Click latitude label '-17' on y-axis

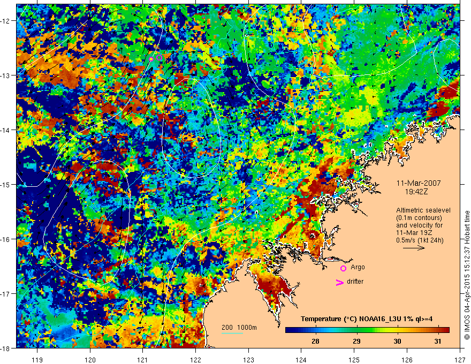click(6, 293)
